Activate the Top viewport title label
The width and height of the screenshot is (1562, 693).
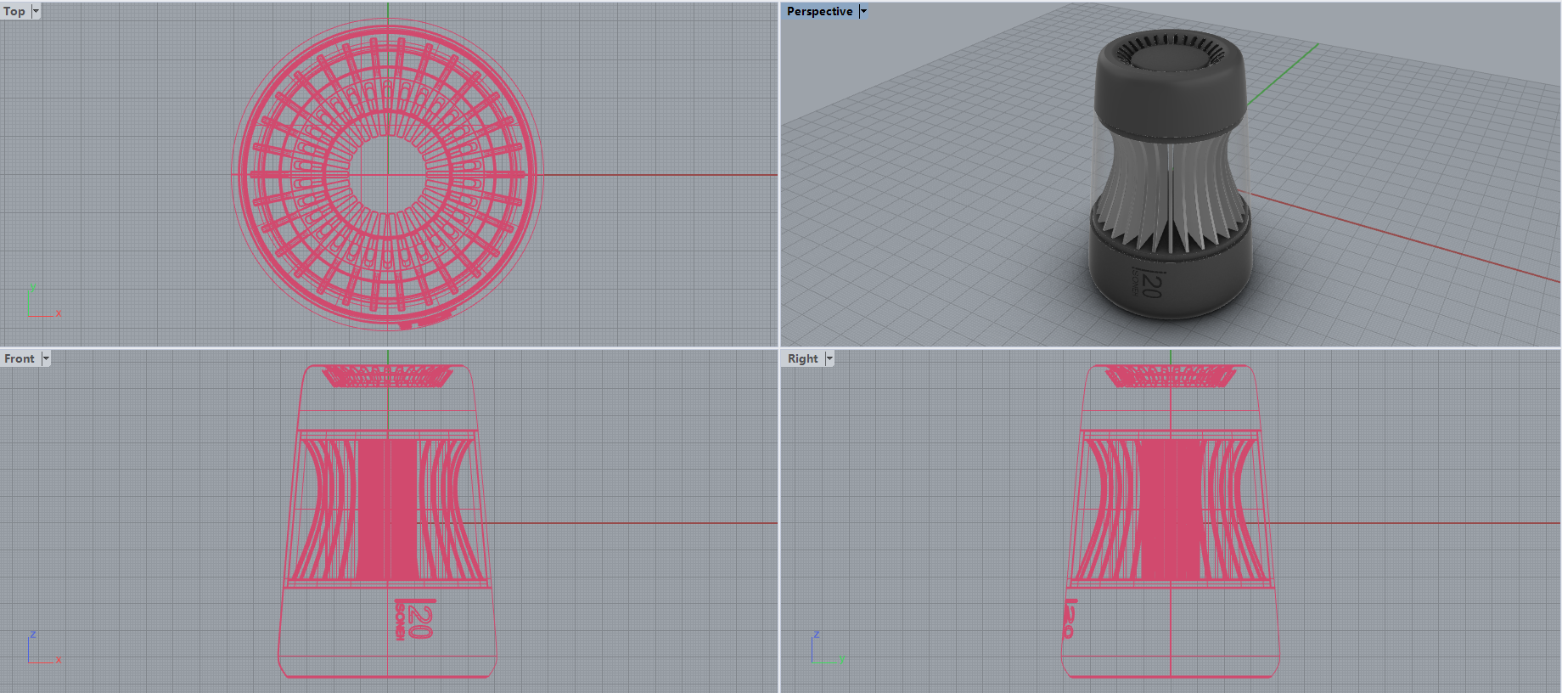tap(14, 11)
